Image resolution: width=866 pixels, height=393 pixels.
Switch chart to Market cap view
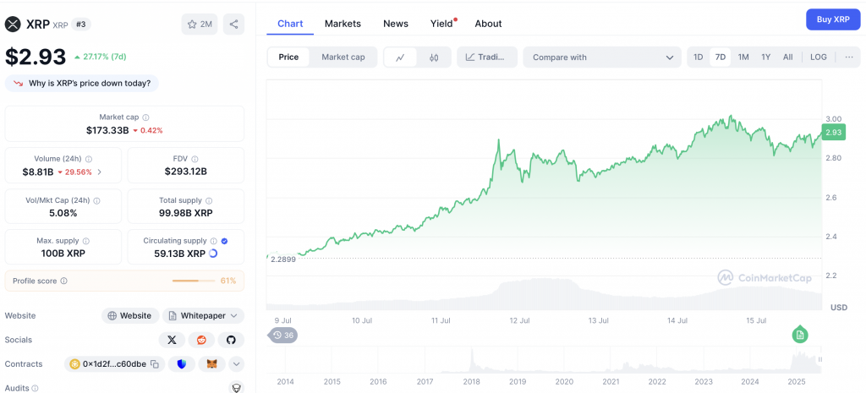343,57
